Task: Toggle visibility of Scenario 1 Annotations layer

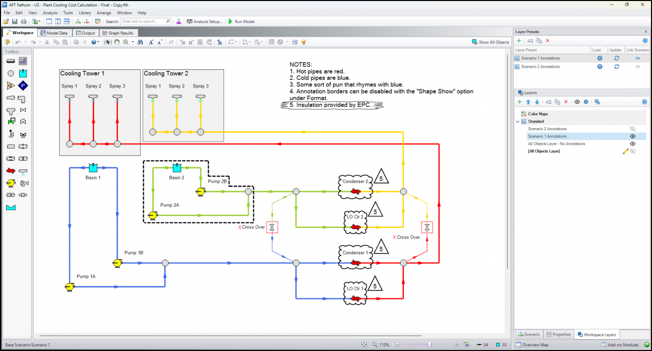Action: click(x=633, y=136)
